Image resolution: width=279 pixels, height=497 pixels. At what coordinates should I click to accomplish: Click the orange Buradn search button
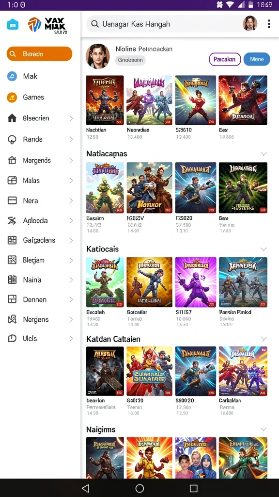point(39,54)
